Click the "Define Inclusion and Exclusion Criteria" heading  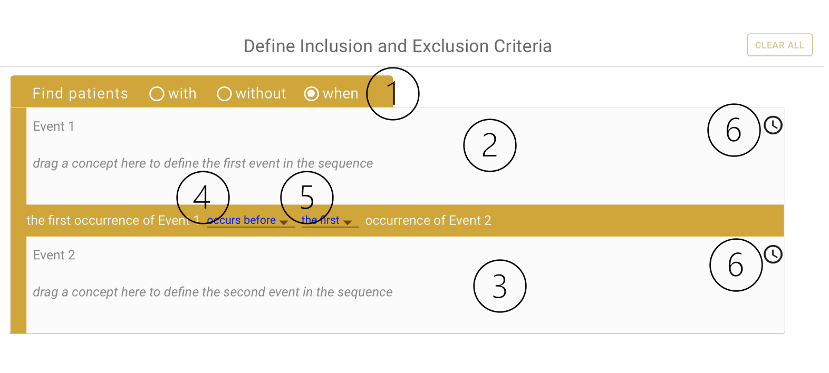(x=398, y=46)
